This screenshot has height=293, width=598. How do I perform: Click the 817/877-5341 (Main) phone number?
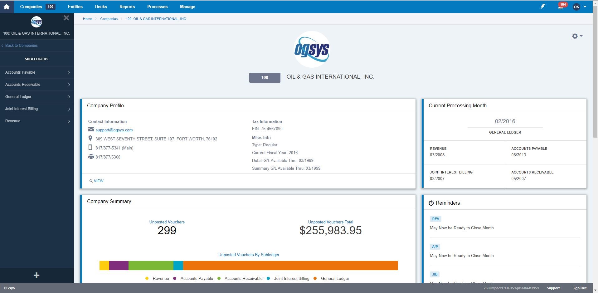tap(114, 148)
